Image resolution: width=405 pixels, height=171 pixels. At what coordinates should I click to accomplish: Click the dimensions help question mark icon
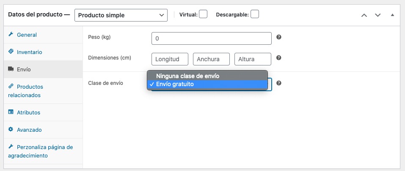[279, 58]
